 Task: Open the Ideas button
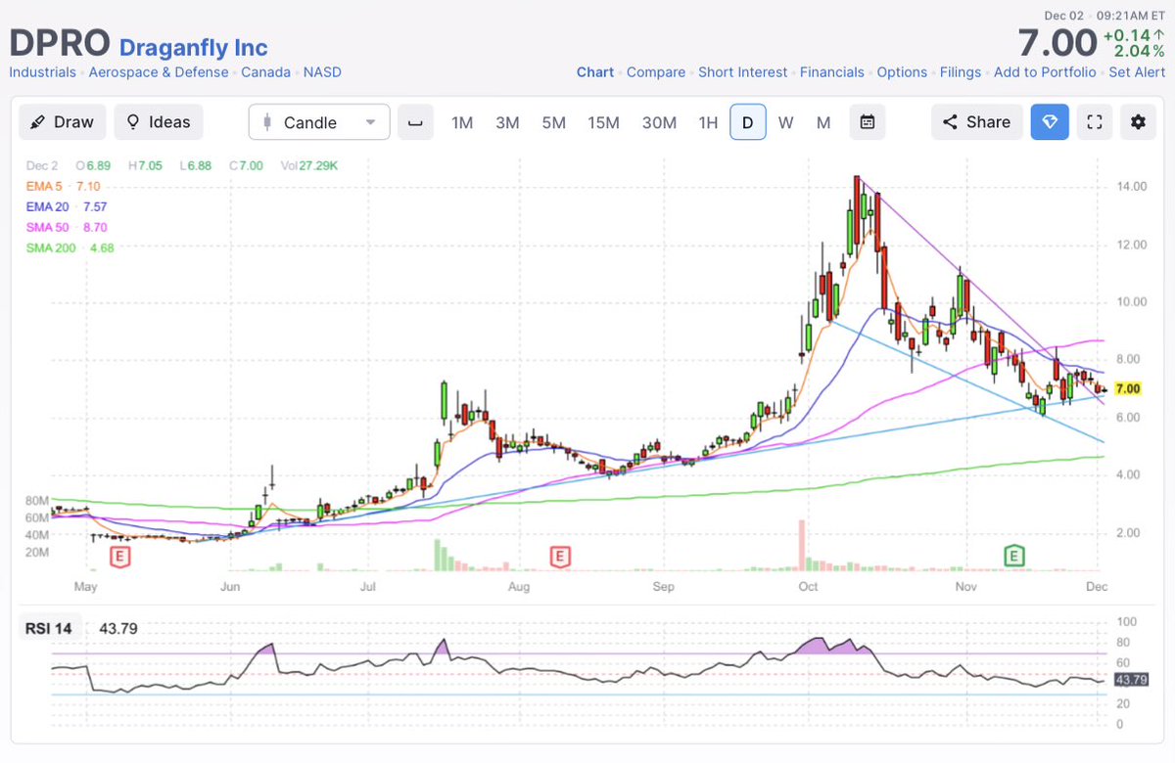tap(159, 122)
